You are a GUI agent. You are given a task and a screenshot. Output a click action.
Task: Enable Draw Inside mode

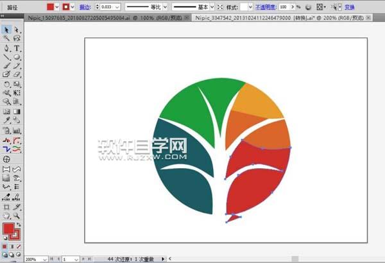tap(19, 255)
